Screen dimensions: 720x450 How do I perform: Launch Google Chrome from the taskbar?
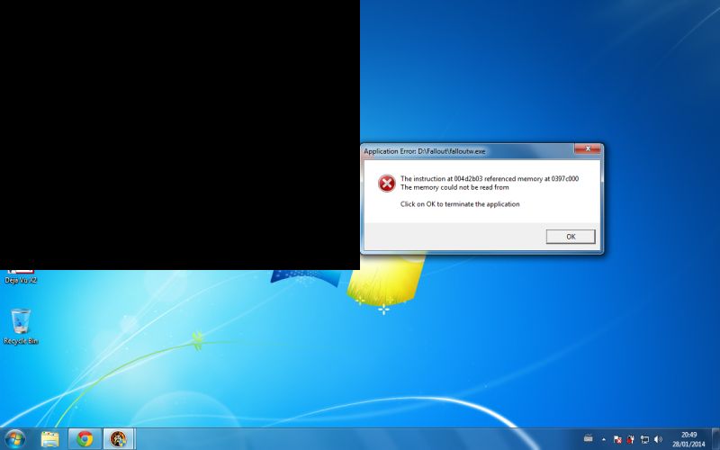(x=85, y=439)
